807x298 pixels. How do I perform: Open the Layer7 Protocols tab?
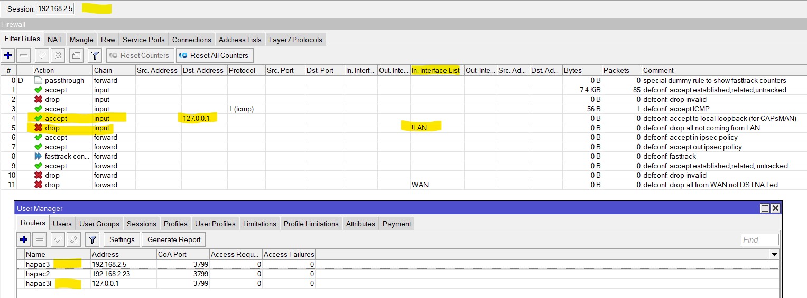(x=295, y=40)
